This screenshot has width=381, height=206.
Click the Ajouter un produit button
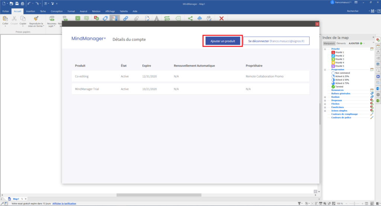click(x=223, y=41)
